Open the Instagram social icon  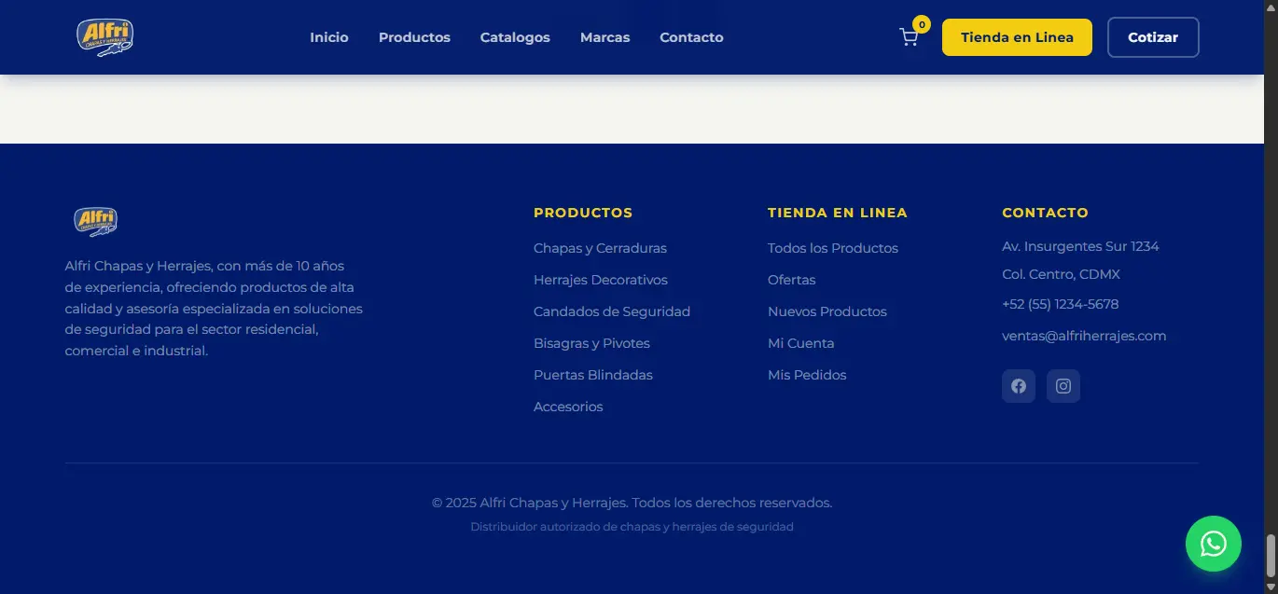tap(1063, 386)
